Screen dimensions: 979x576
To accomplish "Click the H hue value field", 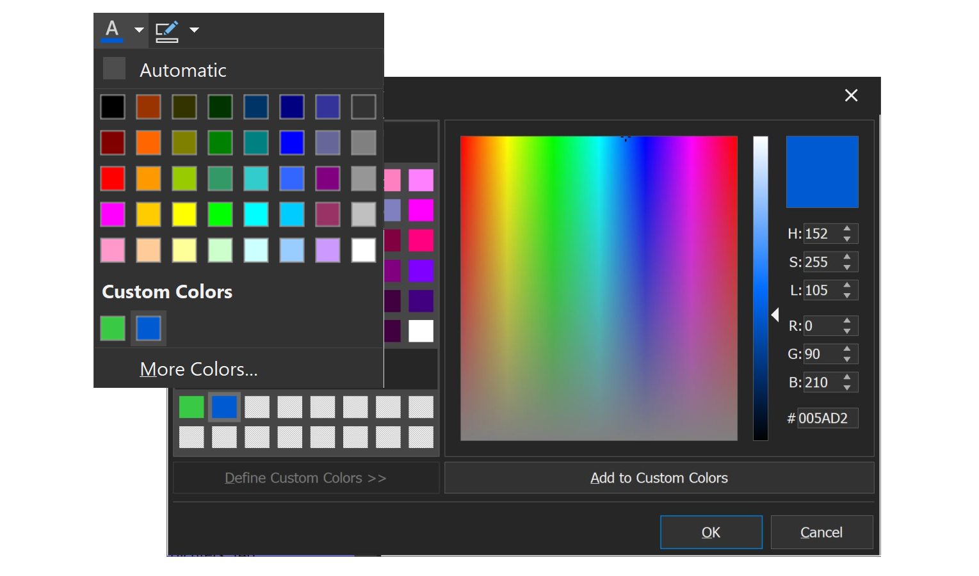I will [821, 234].
